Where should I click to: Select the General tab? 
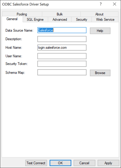point(12,19)
